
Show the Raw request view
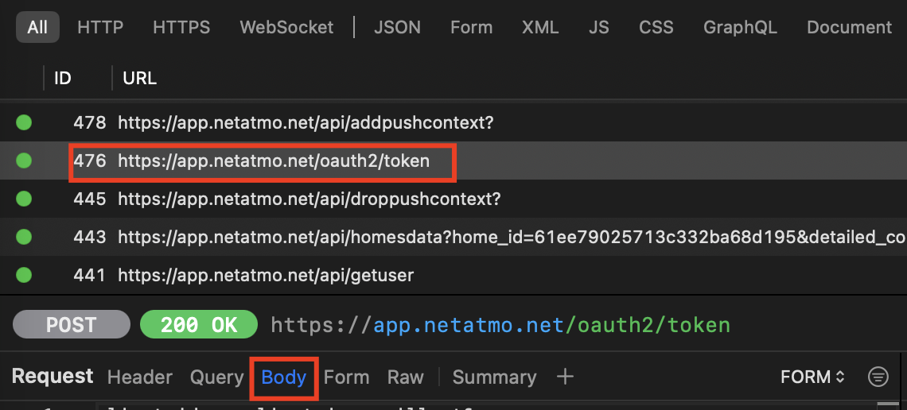click(405, 377)
